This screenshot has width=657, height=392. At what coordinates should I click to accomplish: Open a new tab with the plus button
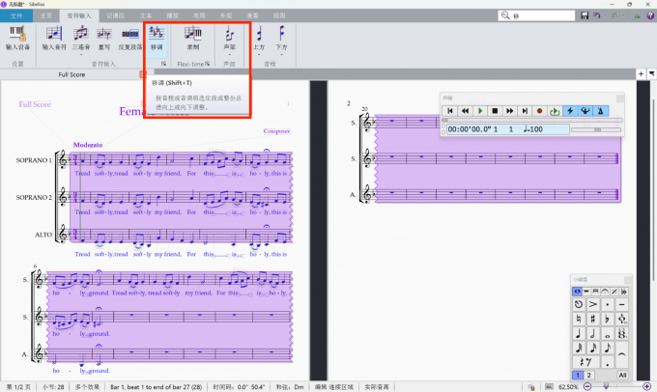coord(641,74)
